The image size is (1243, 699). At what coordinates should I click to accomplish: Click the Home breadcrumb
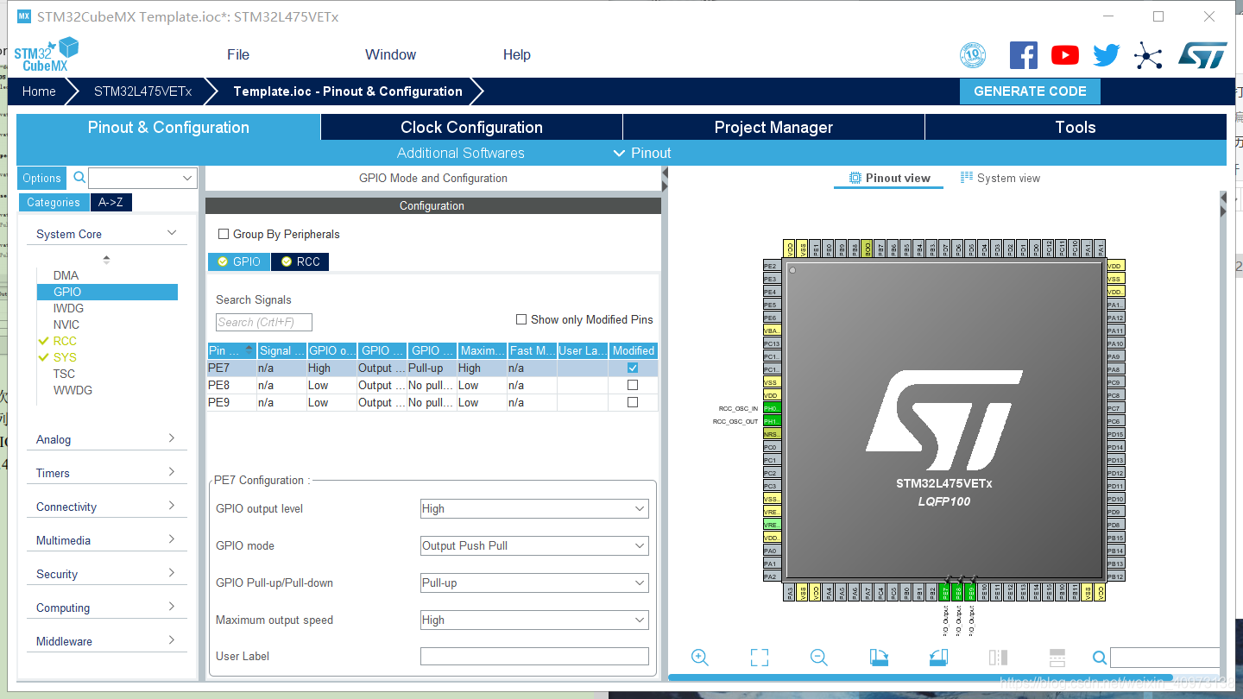[39, 91]
